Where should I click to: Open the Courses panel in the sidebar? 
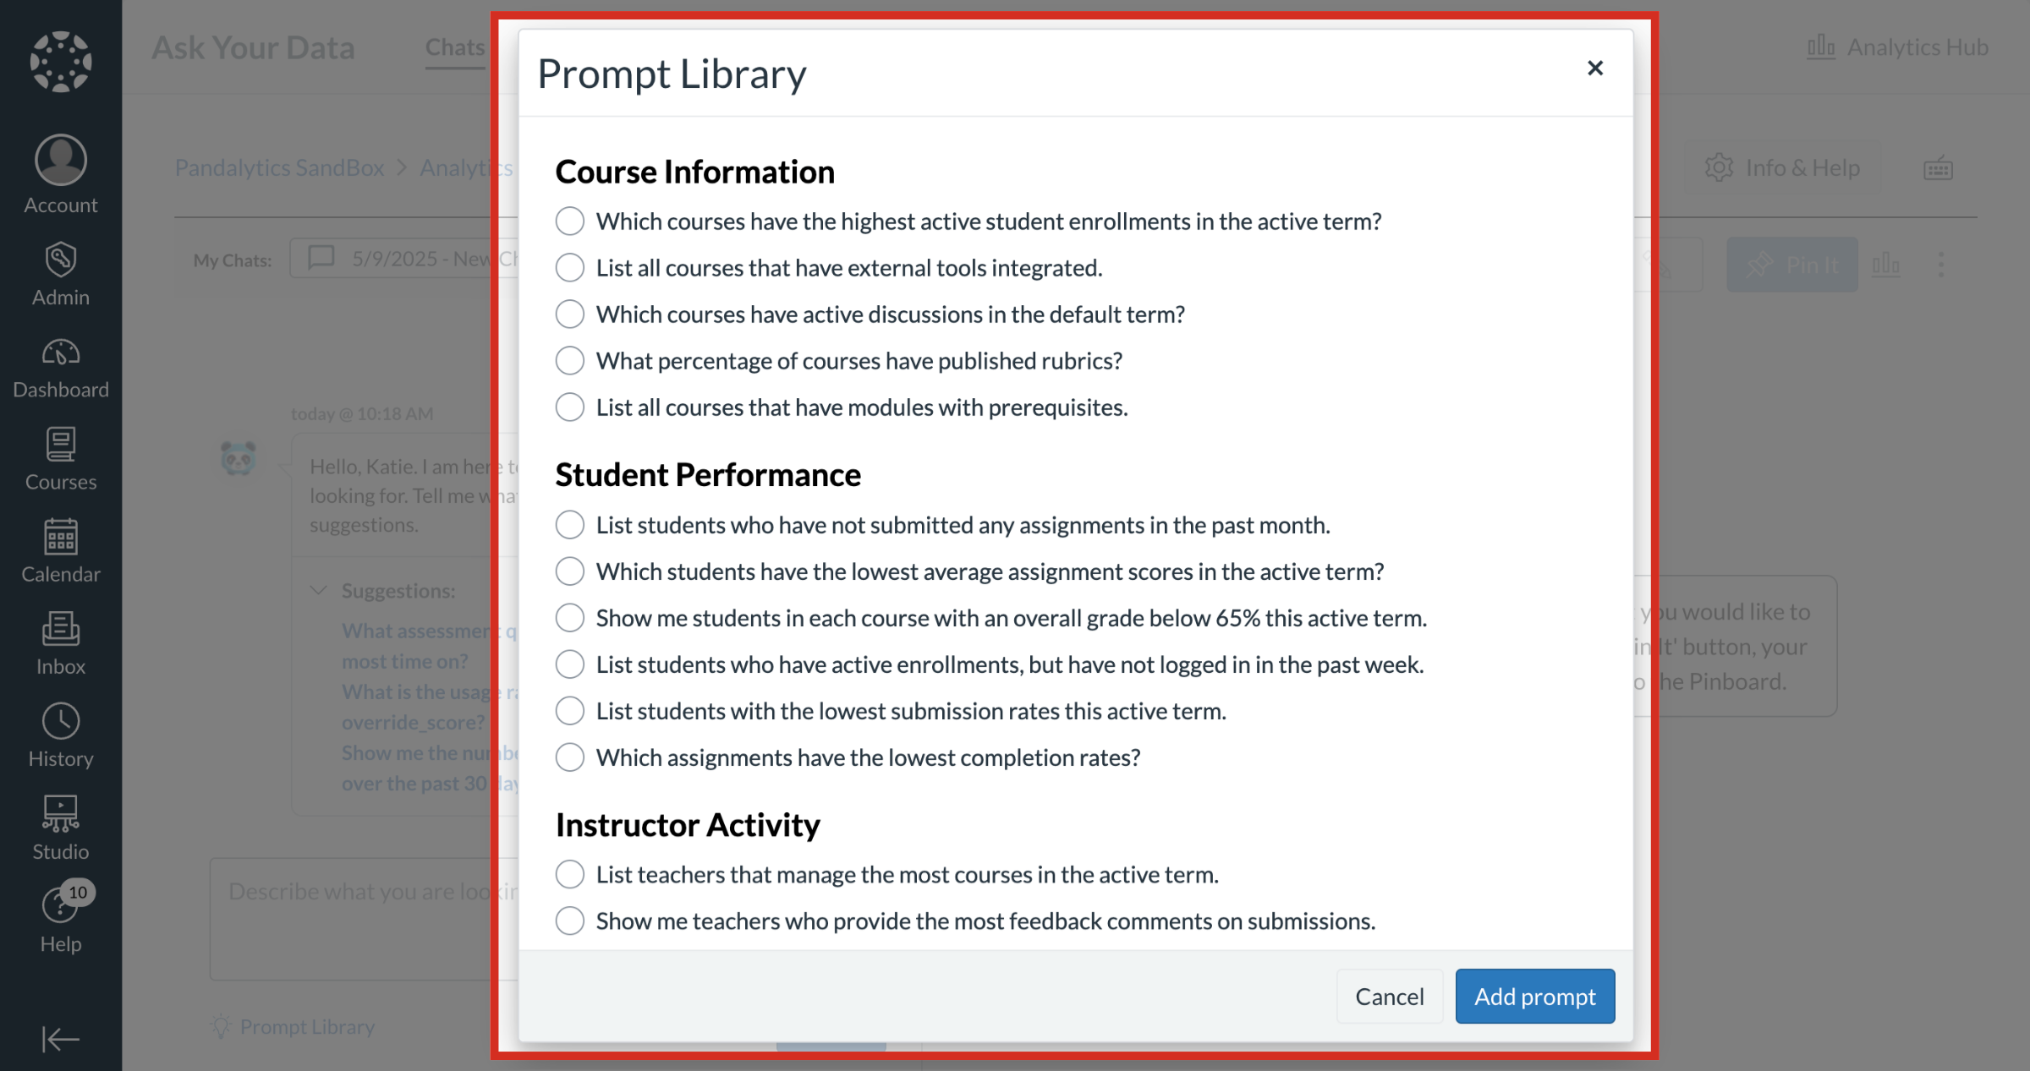[60, 456]
